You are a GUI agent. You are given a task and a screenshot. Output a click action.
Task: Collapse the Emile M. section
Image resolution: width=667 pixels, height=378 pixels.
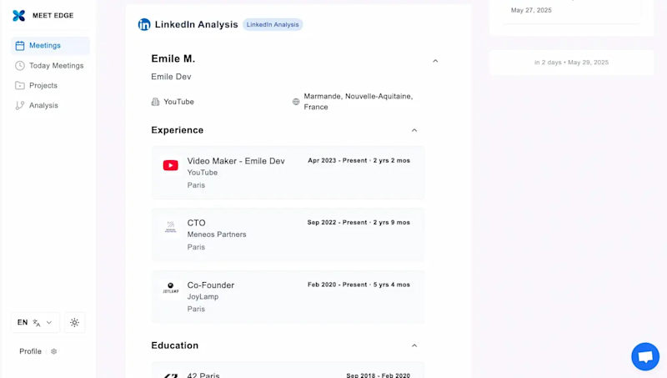point(435,61)
